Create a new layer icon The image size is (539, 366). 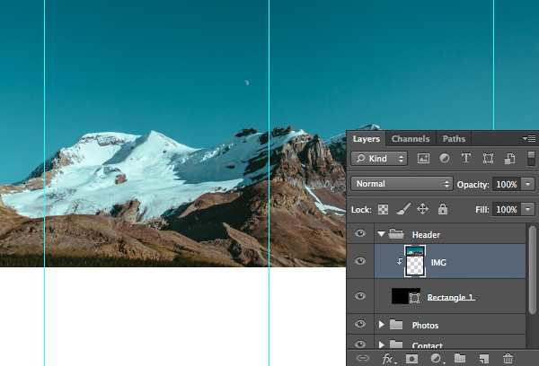click(x=484, y=359)
